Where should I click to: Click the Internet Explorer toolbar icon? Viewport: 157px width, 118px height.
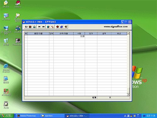[62, 27]
